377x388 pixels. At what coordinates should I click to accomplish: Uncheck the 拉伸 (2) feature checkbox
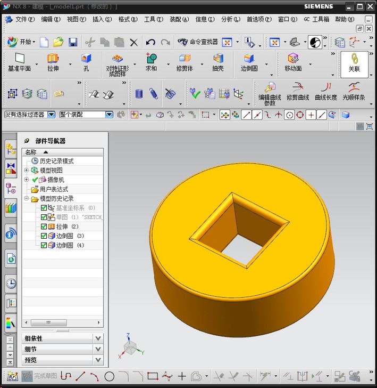point(44,227)
